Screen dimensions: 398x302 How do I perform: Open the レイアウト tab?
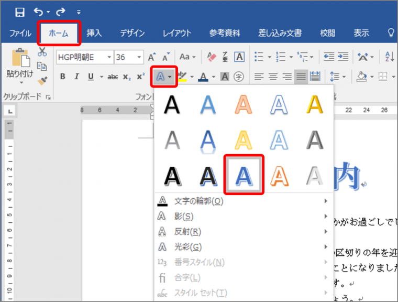(177, 33)
